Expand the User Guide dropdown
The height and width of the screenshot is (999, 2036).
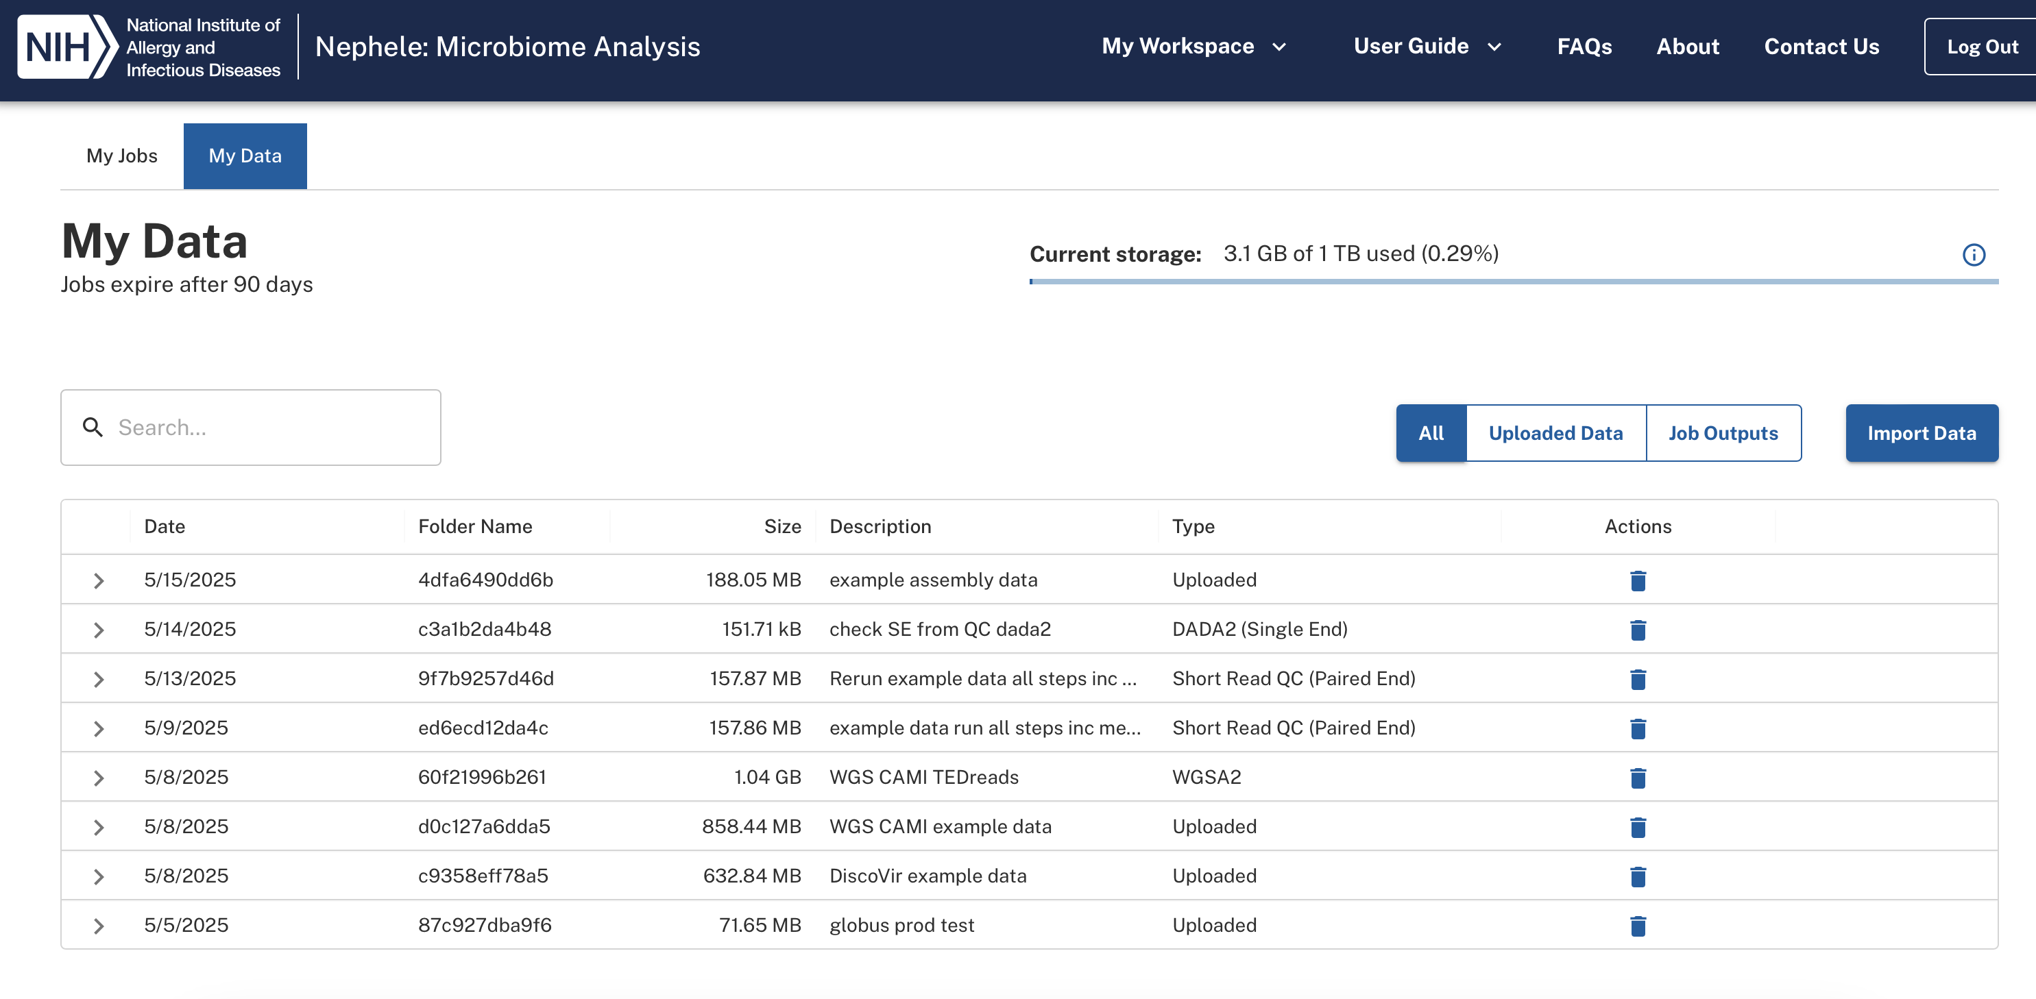click(x=1427, y=47)
